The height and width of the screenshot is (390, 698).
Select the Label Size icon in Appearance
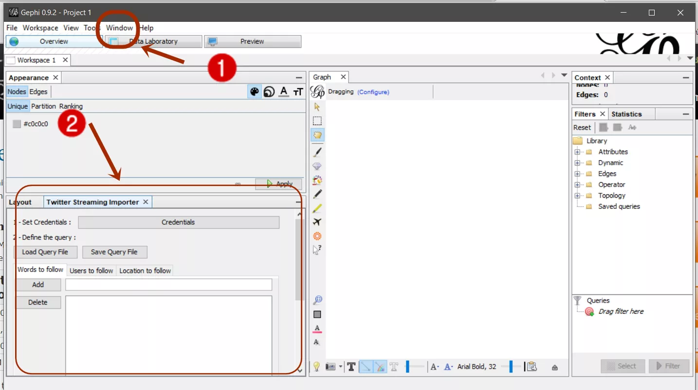click(x=298, y=92)
